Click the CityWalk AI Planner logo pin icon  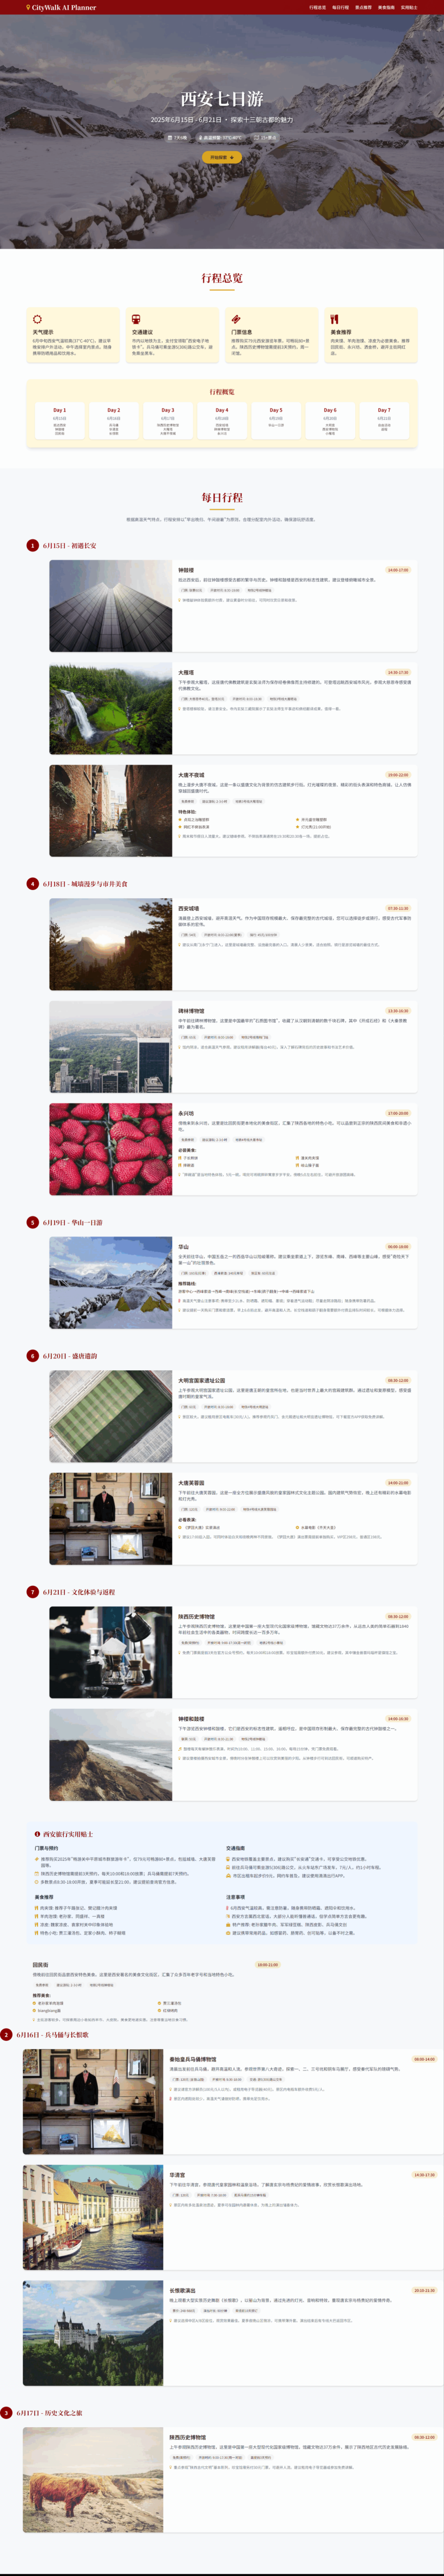click(x=28, y=7)
